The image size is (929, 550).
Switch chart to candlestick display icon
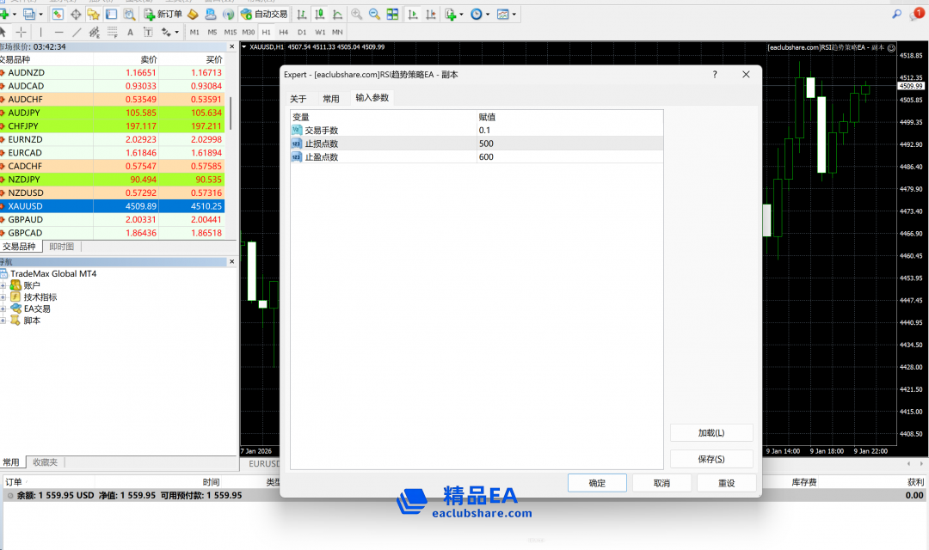pyautogui.click(x=319, y=15)
